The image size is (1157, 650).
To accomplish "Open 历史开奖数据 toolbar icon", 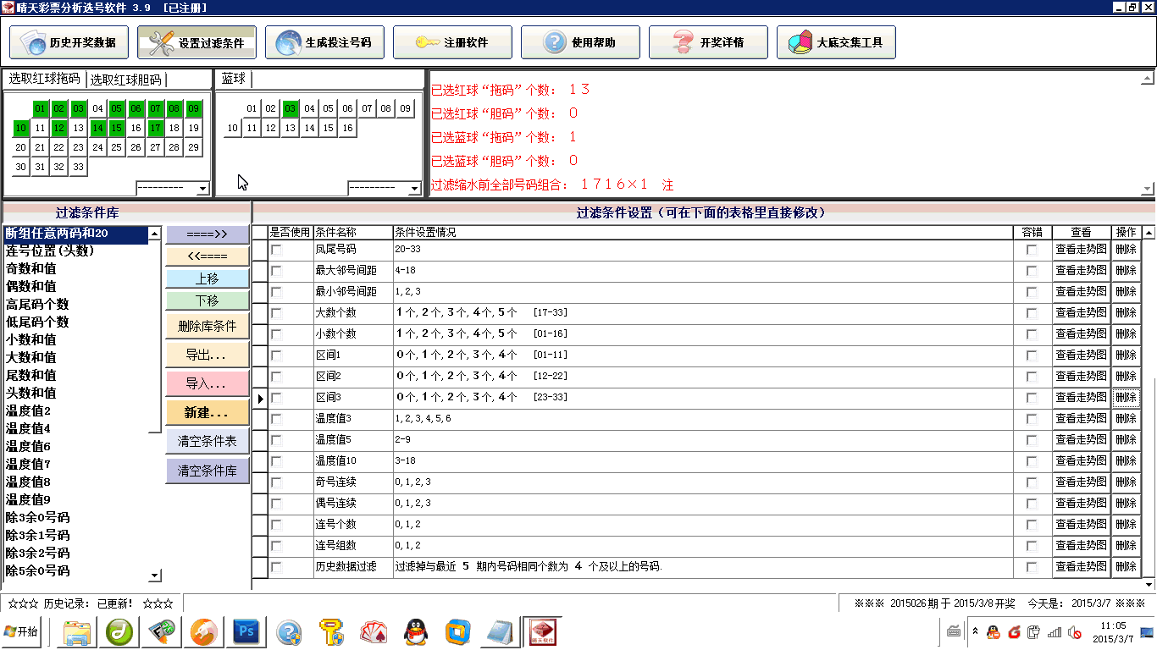I will click(35, 42).
